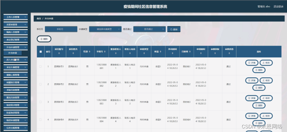The width and height of the screenshot is (287, 132).
Task: Sort by 申请时间 column arrows
Action: [201, 53]
